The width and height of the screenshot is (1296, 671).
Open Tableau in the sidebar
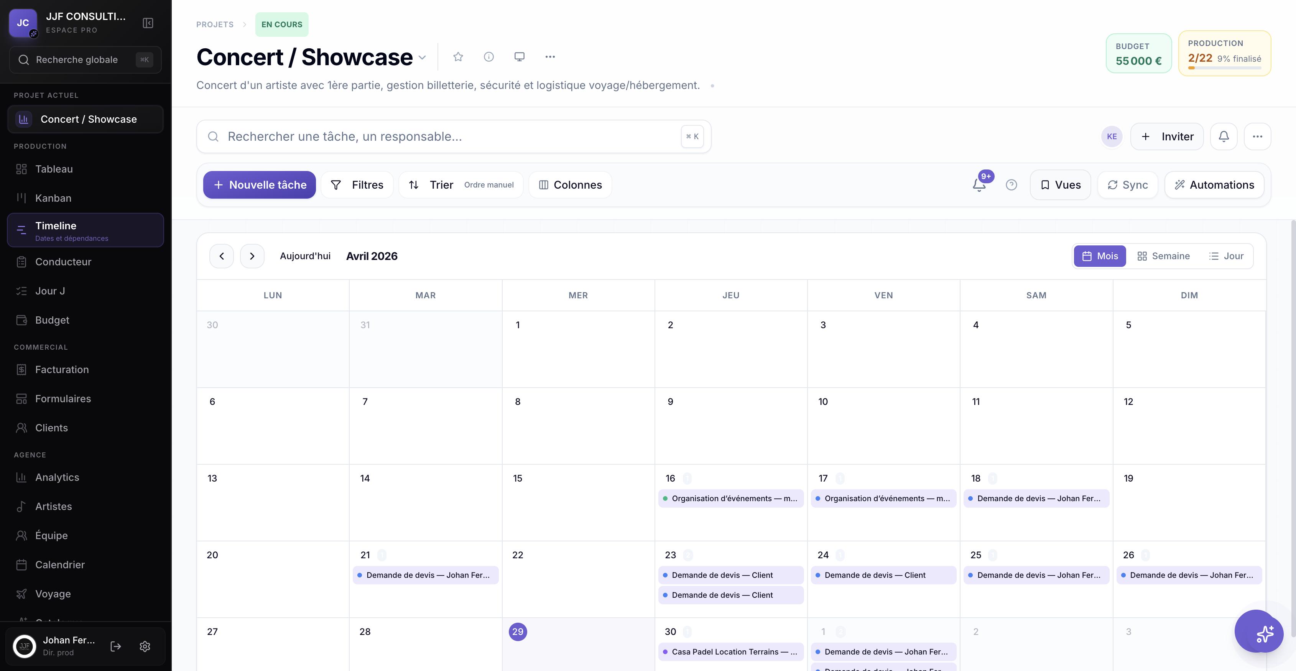coord(86,169)
